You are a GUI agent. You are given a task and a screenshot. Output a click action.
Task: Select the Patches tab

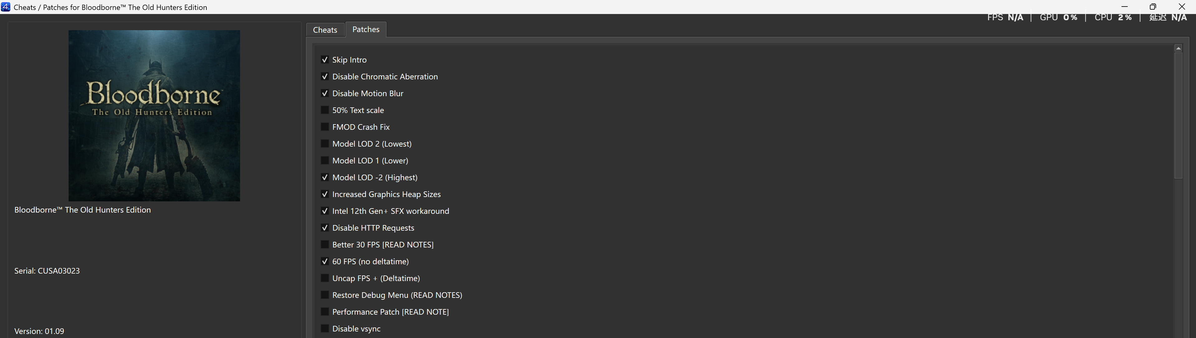click(x=366, y=29)
